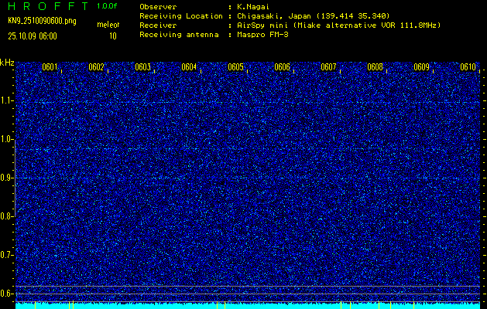The width and height of the screenshot is (487, 309).
Task: Select the 0.6 frequency axis label
Action: coord(7,293)
